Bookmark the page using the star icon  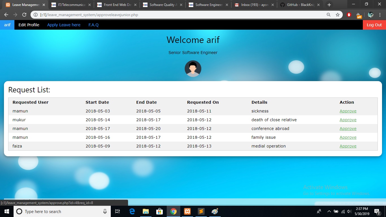(x=338, y=15)
